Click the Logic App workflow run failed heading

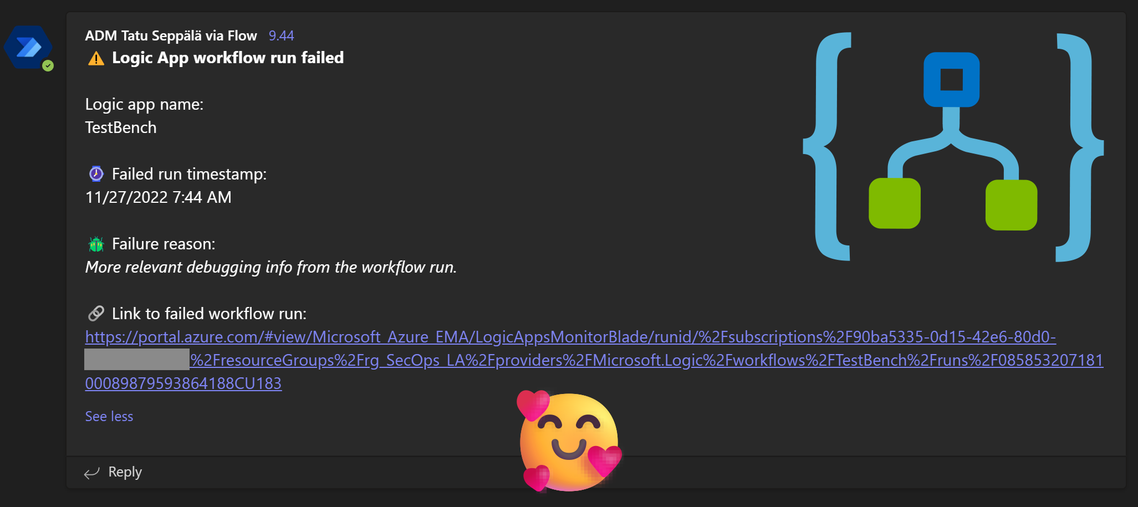tap(228, 58)
